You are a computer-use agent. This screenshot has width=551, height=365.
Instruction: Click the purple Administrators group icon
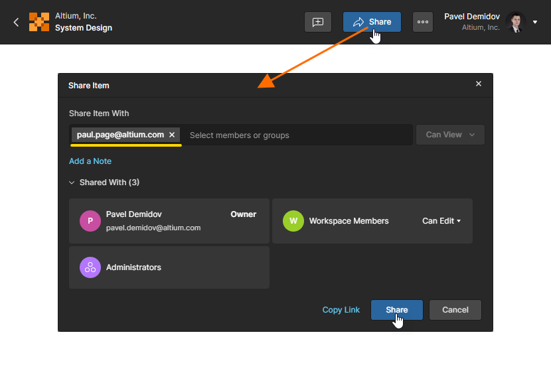(90, 267)
